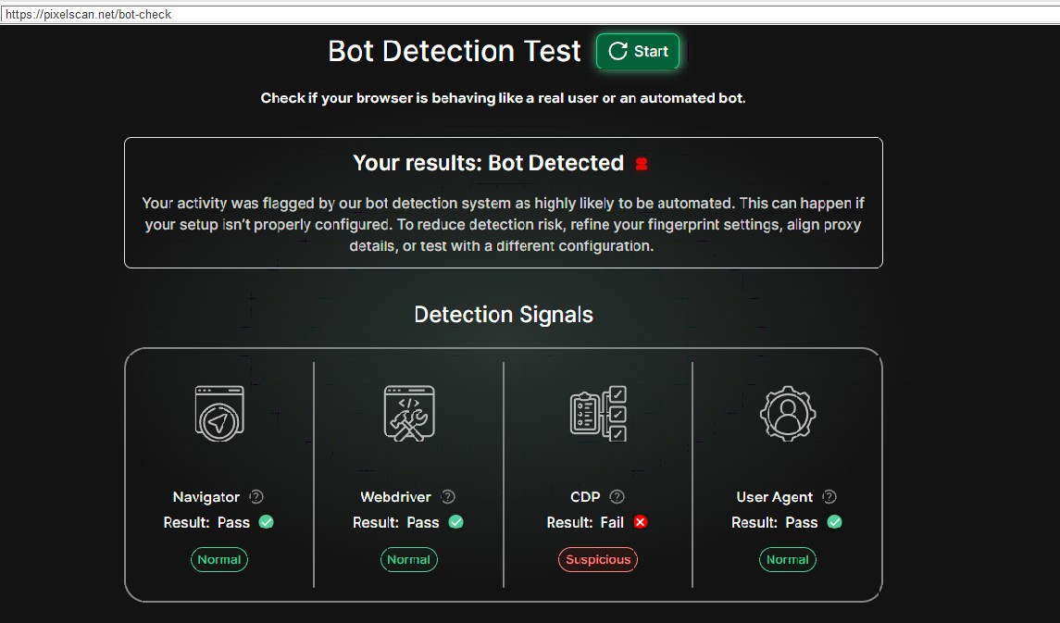The height and width of the screenshot is (623, 1060).
Task: Click the Webdriver Normal status badge
Action: 409,559
